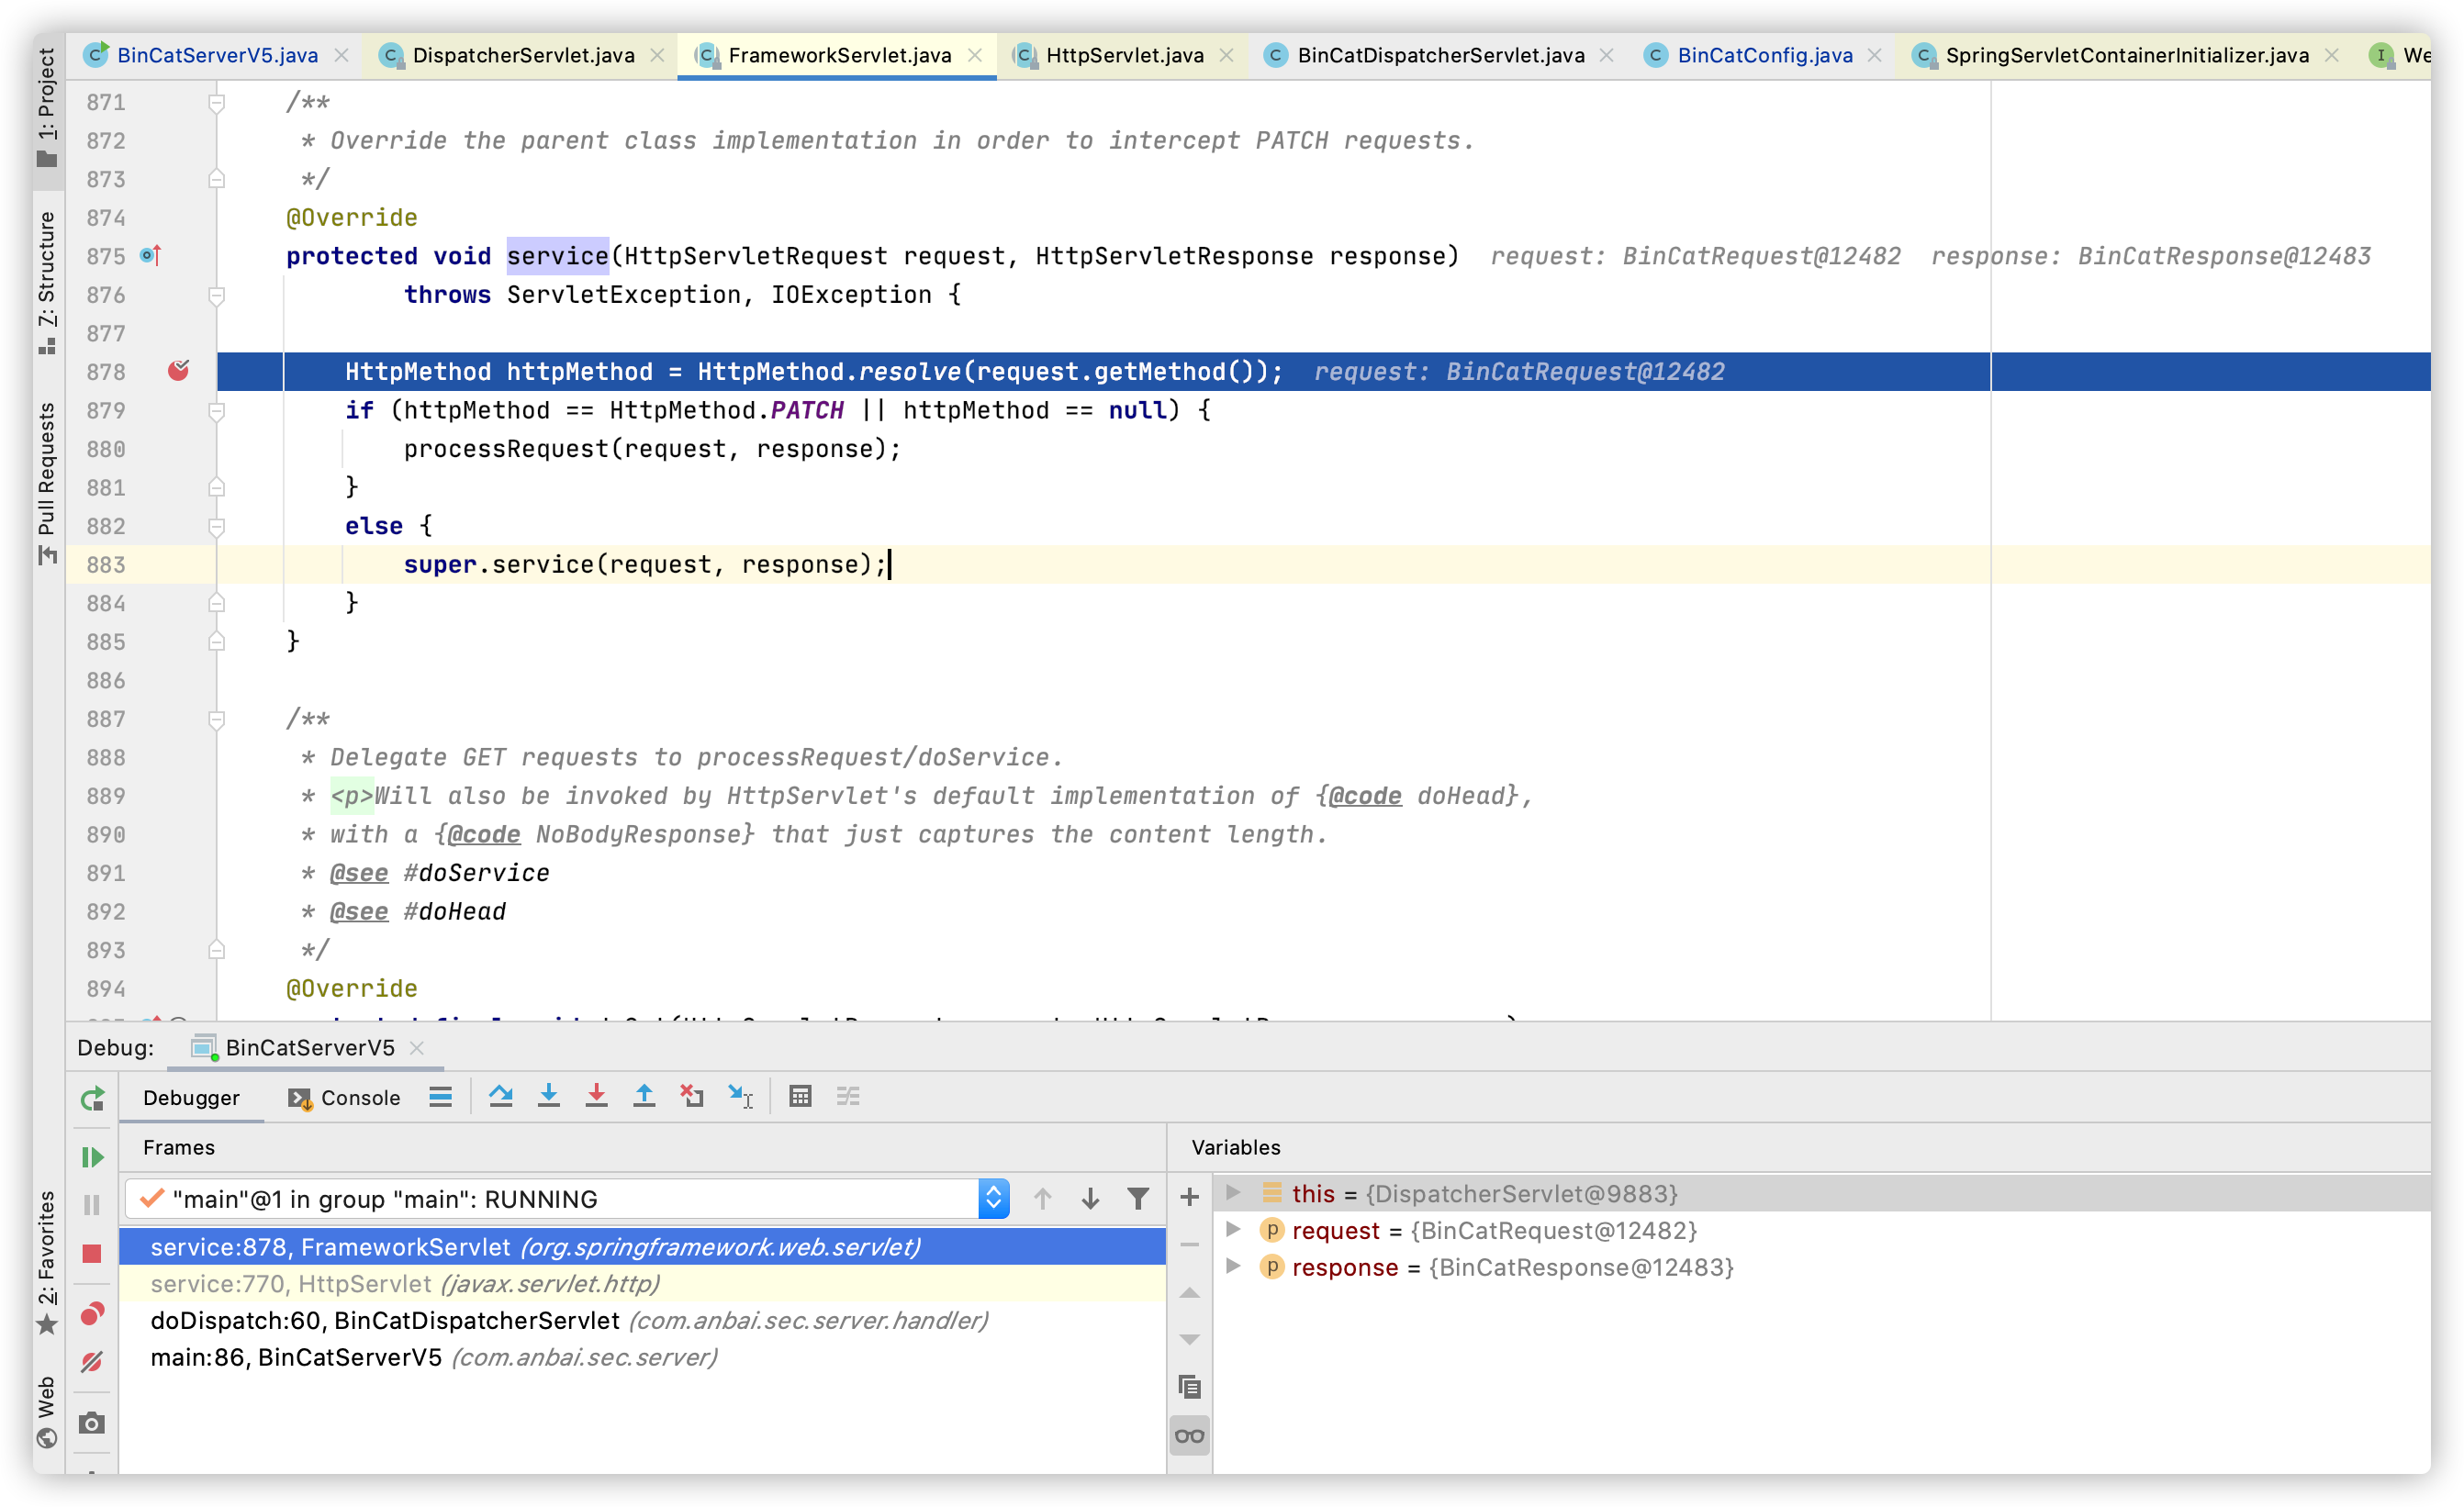
Task: Open the Evaluate Expression calculator icon
Action: (x=799, y=1096)
